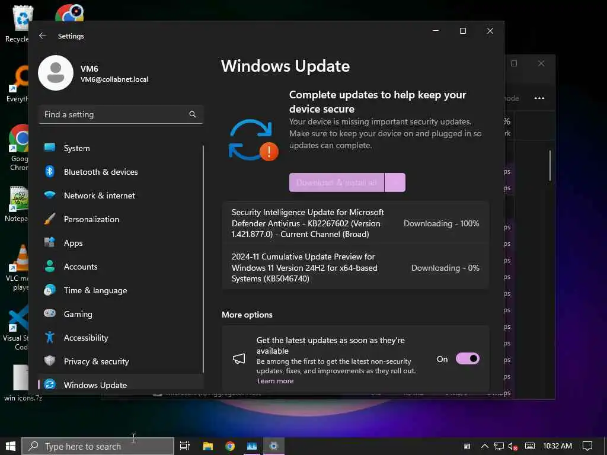
Task: Open dropdown beside Download & install all
Action: click(x=395, y=182)
